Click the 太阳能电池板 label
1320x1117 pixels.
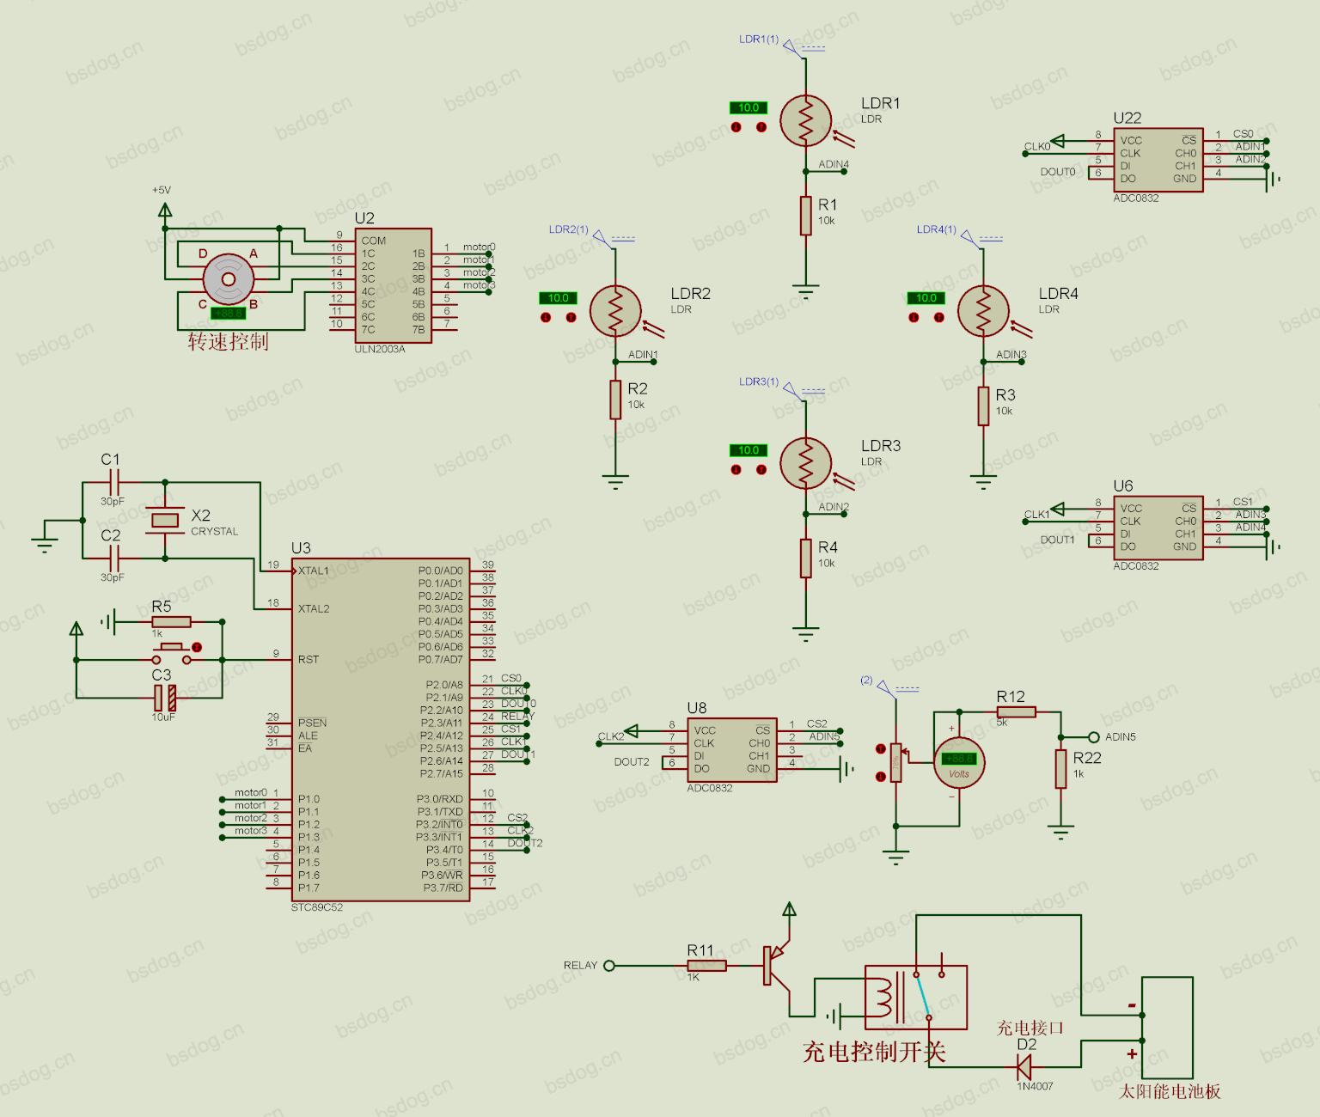(x=1170, y=1091)
